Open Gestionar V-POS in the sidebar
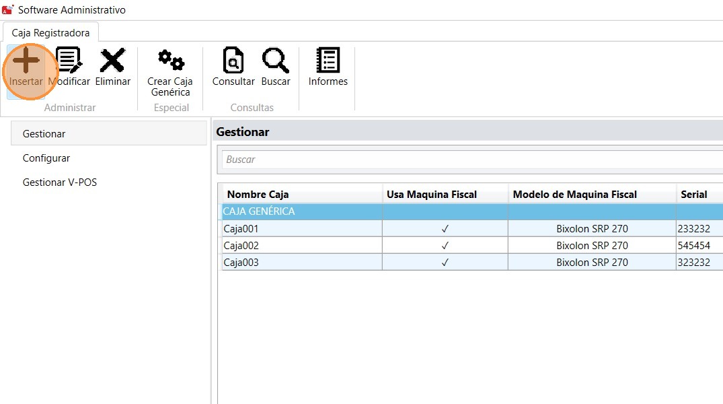This screenshot has width=723, height=404. (x=60, y=182)
